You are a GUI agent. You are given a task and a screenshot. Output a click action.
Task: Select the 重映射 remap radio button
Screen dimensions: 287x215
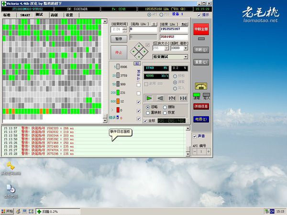148,113
